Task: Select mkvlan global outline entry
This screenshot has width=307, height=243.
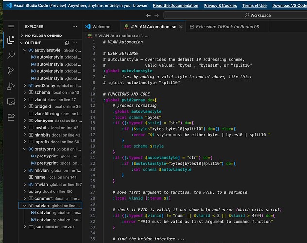Action: [x=51, y=170]
